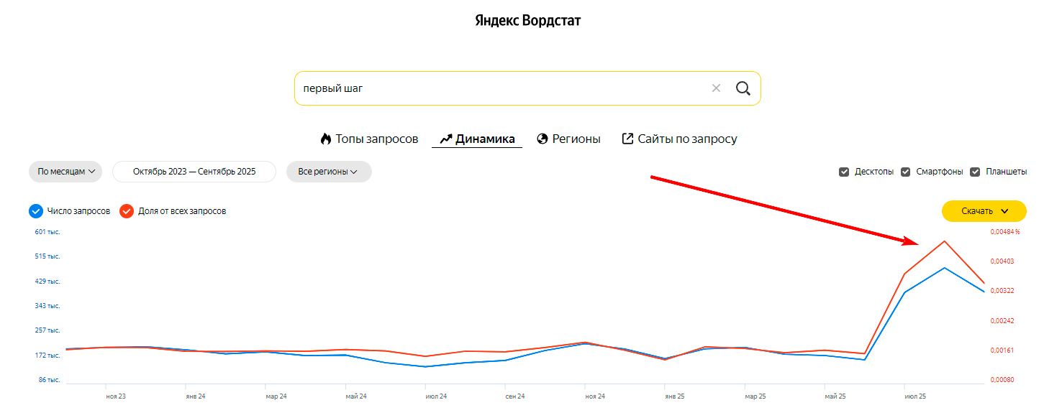Switch to the Регионы tab
The width and height of the screenshot is (1044, 418).
[576, 139]
